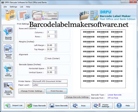Click the DRPU logo

[106, 12]
